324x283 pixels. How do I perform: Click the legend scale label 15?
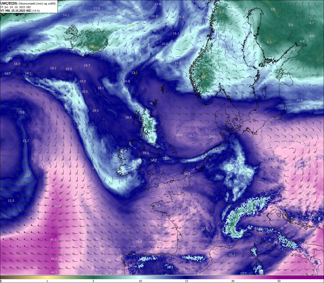click(186, 281)
